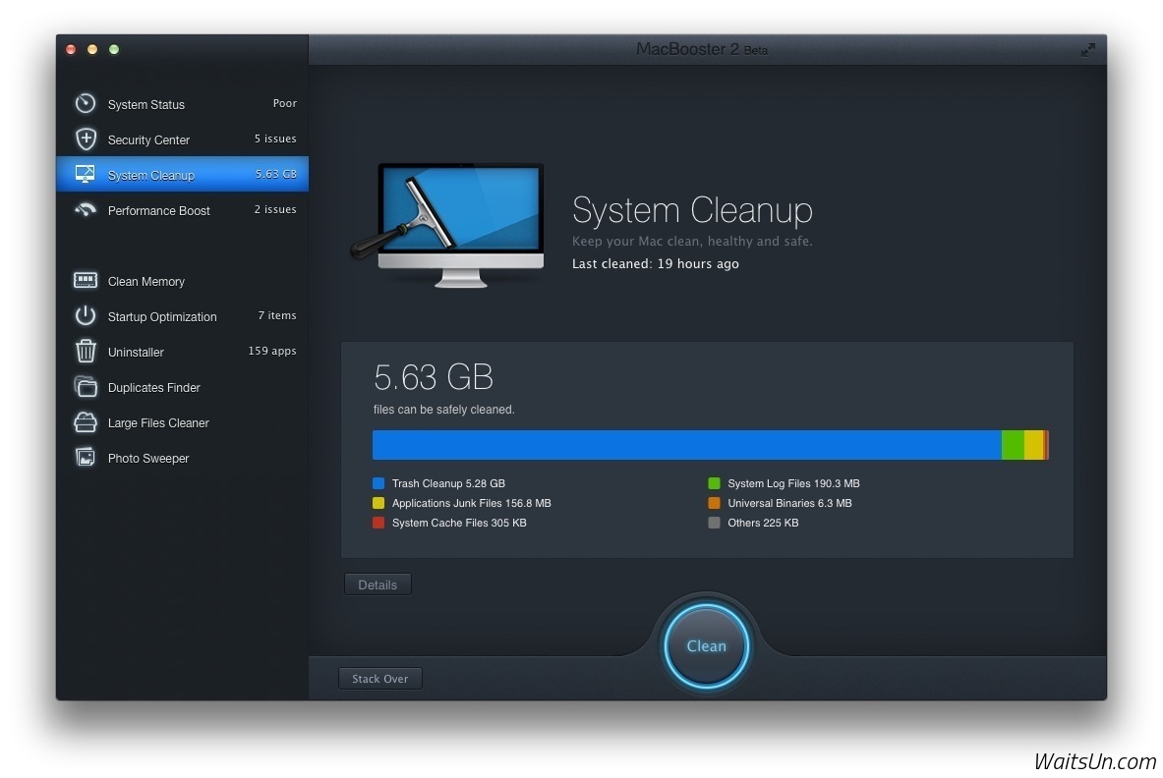The height and width of the screenshot is (778, 1163).
Task: Click the Stack Over button
Action: pos(379,679)
